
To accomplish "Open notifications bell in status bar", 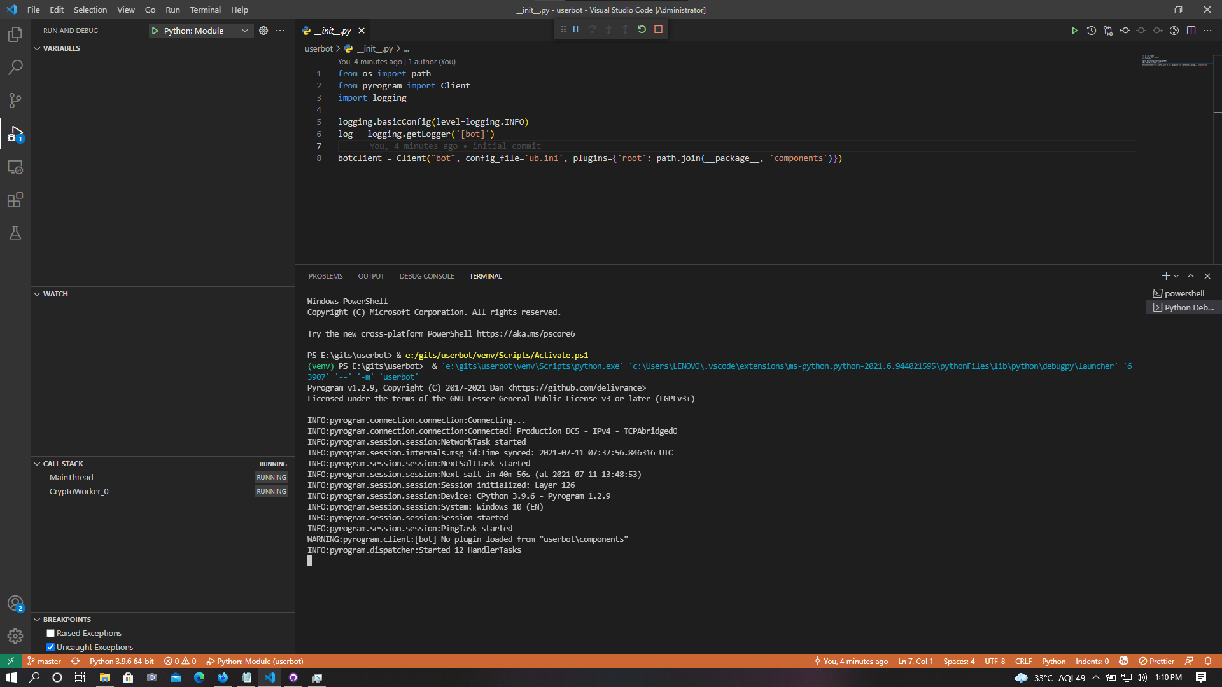I will point(1207,661).
